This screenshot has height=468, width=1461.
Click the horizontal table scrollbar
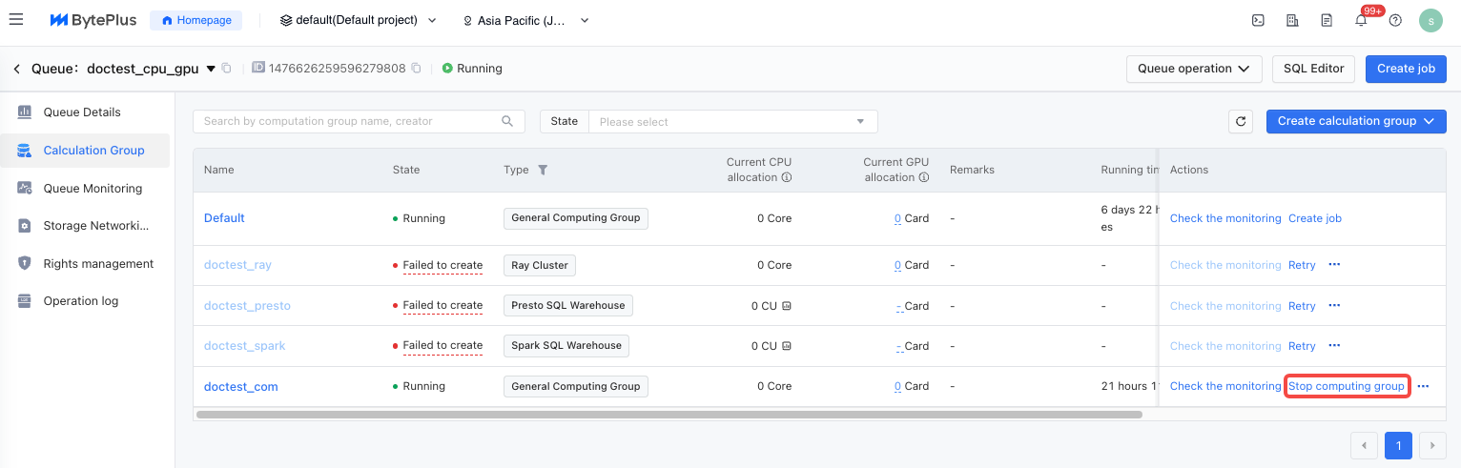click(668, 415)
